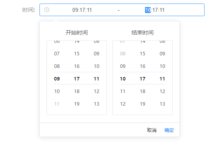Select hour 08 in start time column
220x148 pixels.
tap(57, 66)
